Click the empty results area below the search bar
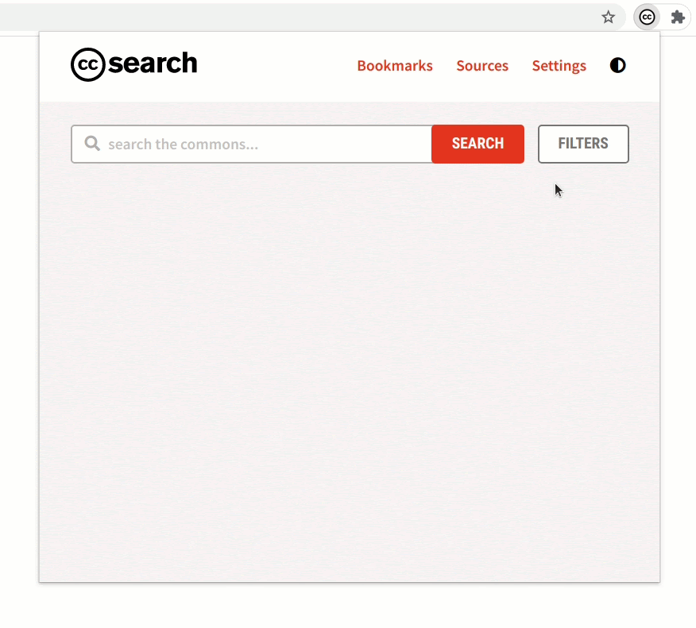 [350, 372]
